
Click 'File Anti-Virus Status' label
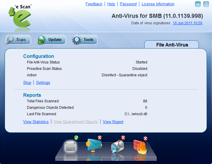[x=43, y=62]
